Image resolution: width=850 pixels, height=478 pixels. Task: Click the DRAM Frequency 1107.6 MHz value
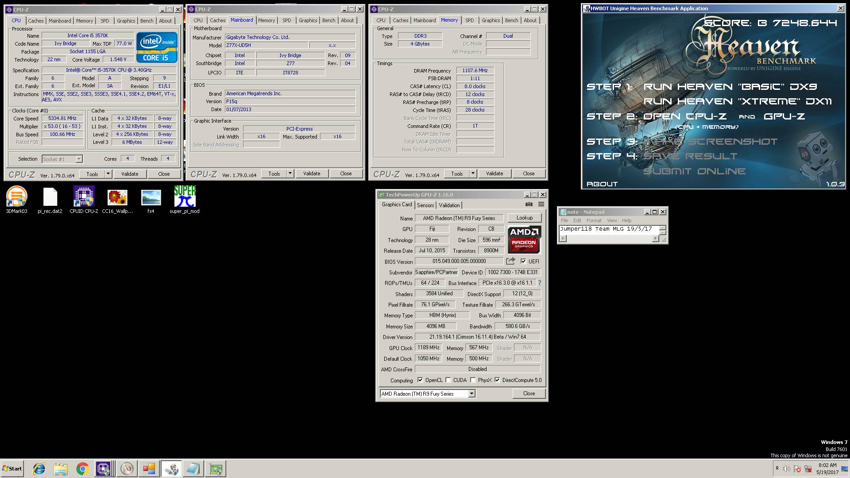tap(475, 70)
